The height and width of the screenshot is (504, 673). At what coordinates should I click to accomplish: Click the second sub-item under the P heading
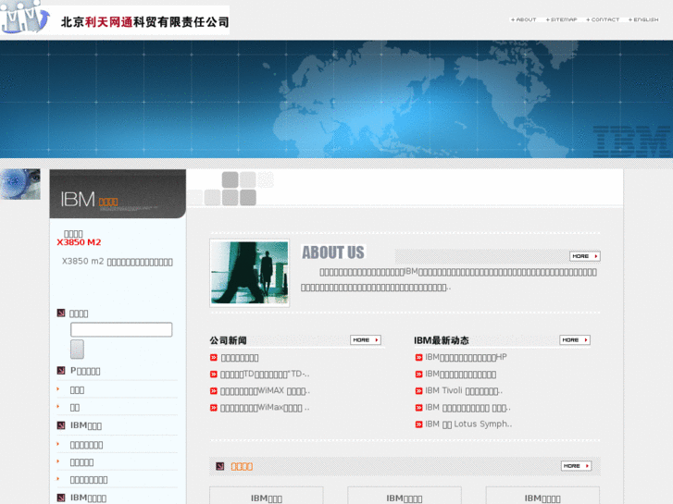[x=75, y=408]
